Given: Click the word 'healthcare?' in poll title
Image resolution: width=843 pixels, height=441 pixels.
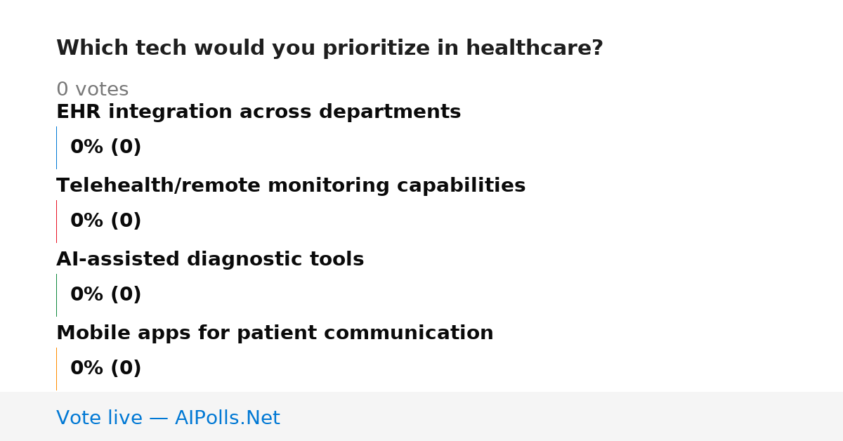Looking at the screenshot, I should (535, 48).
